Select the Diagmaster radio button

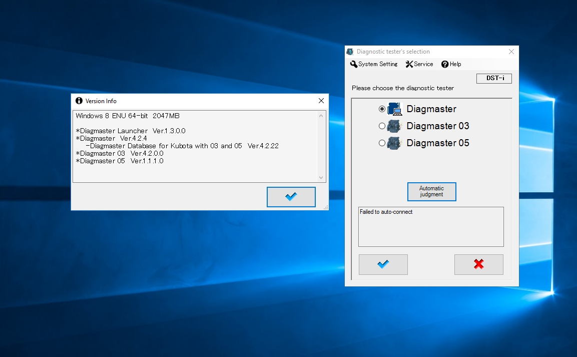[382, 109]
